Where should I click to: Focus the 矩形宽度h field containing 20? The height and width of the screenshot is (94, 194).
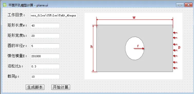pyautogui.click(x=45, y=36)
